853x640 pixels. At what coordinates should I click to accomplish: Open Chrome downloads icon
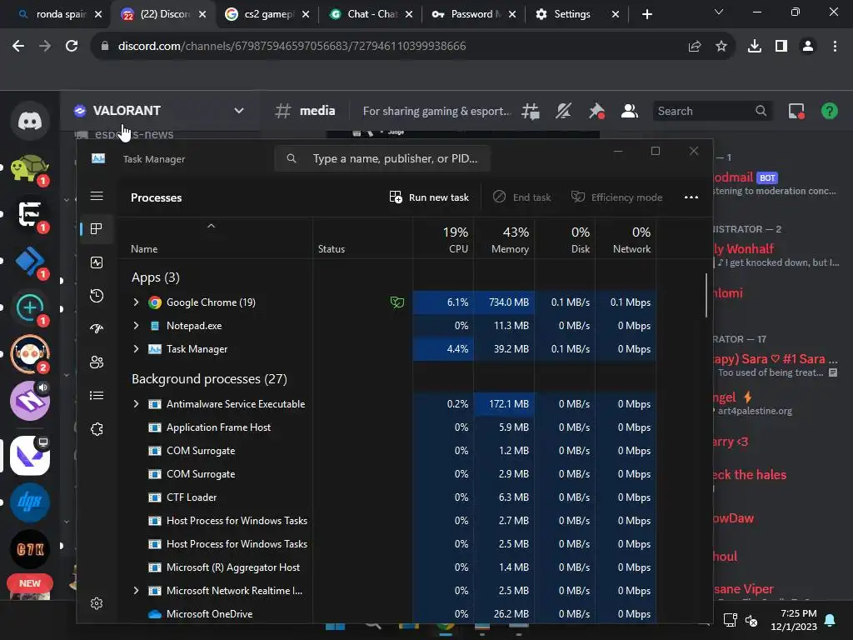(x=754, y=47)
